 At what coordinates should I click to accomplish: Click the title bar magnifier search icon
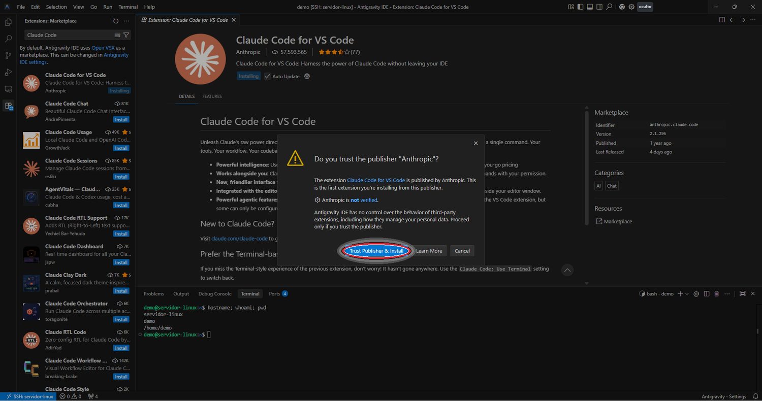[x=609, y=7]
